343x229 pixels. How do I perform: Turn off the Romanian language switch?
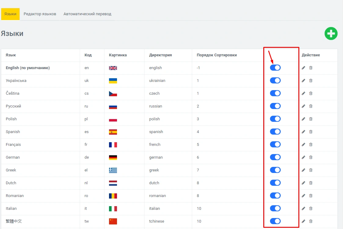tap(275, 196)
